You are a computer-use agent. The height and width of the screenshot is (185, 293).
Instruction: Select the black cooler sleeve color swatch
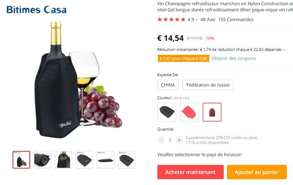pos(167,112)
